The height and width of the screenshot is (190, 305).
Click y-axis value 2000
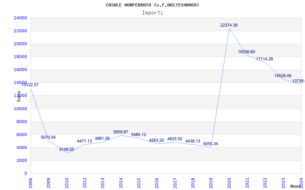(21, 160)
